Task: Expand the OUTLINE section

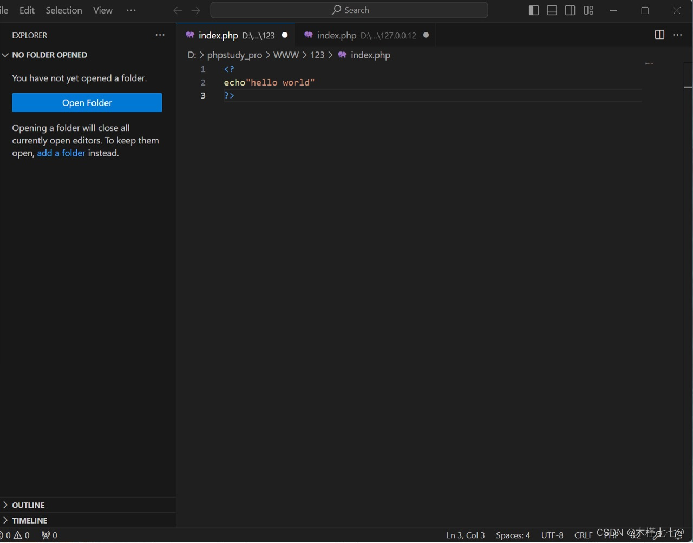Action: click(88, 505)
